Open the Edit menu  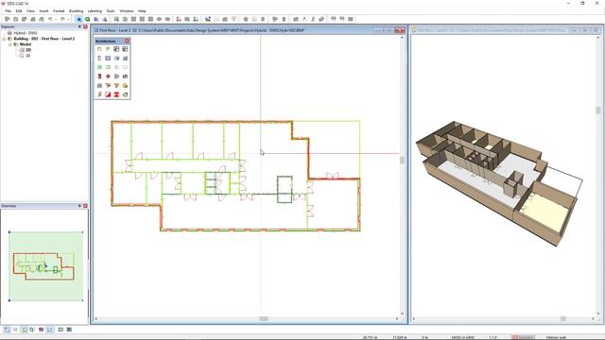pos(19,10)
